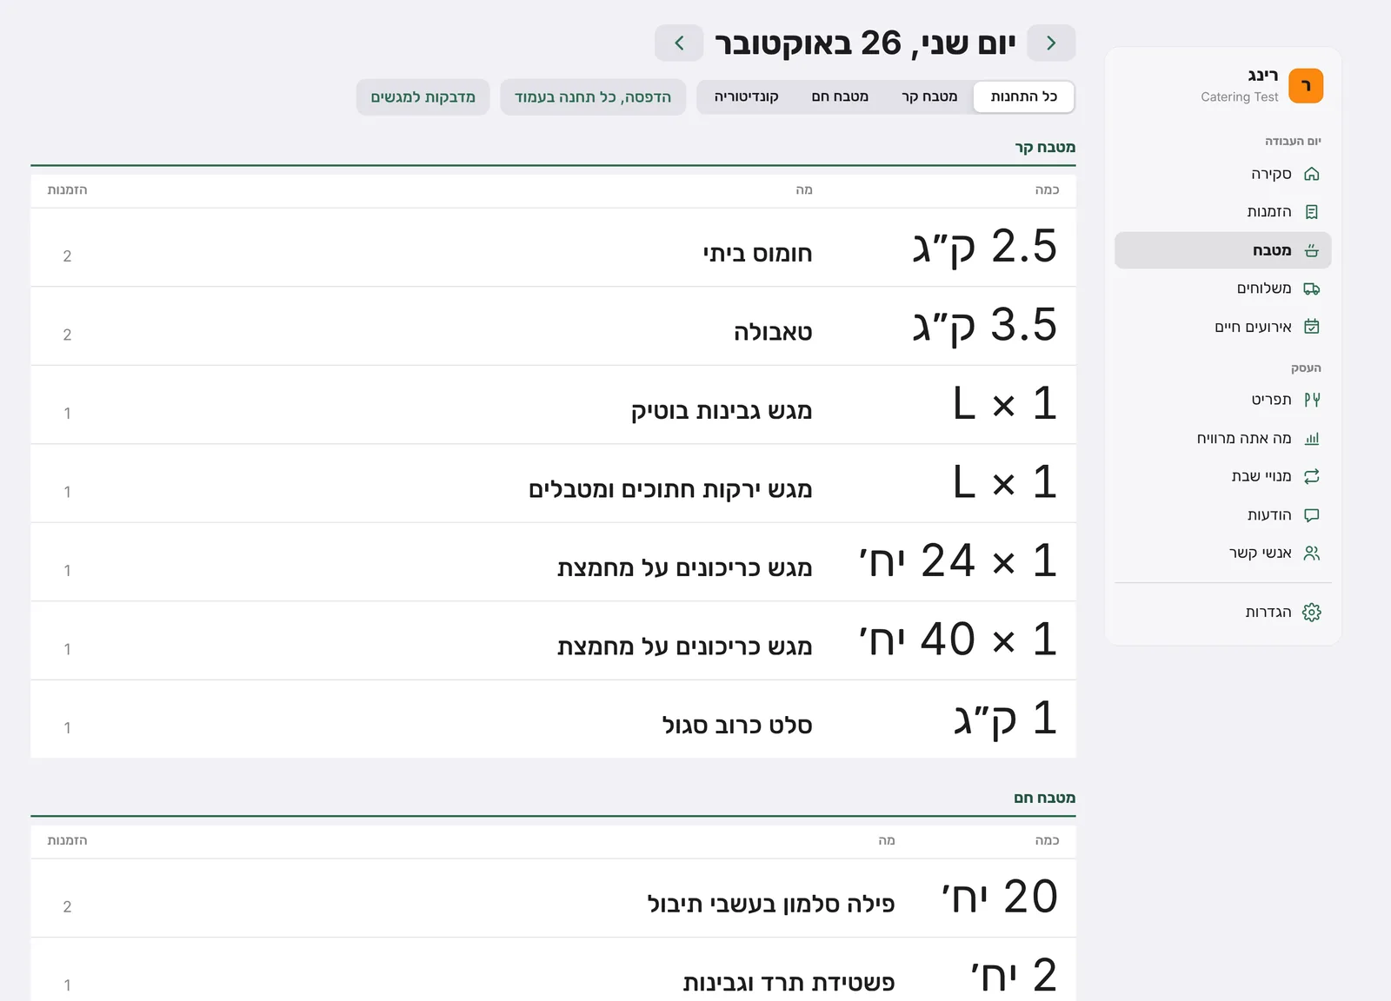
Task: Open אירועים חיים in sidebar
Action: point(1223,327)
